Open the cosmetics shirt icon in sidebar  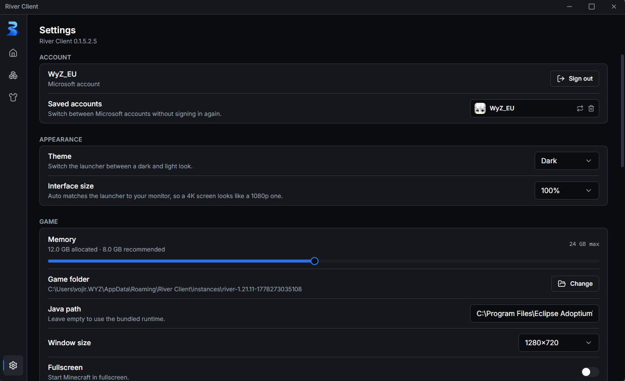click(x=13, y=97)
